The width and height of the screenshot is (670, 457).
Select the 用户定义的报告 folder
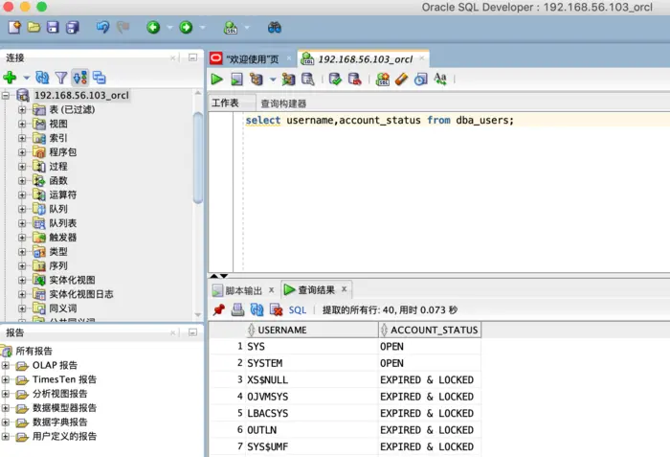point(64,437)
